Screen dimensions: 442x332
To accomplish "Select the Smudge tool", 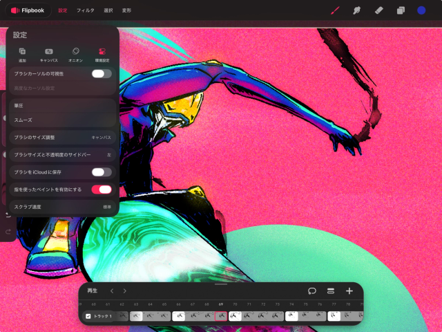I will pos(356,11).
